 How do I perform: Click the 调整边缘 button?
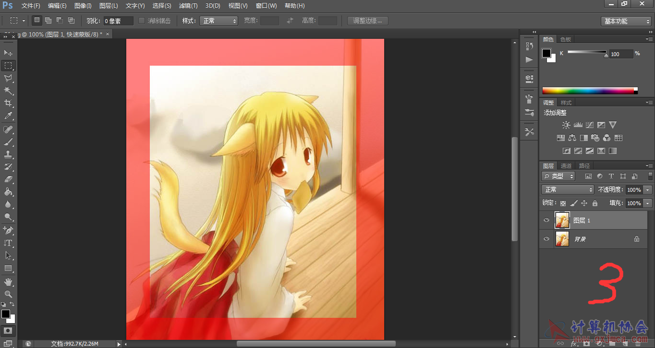(x=368, y=21)
